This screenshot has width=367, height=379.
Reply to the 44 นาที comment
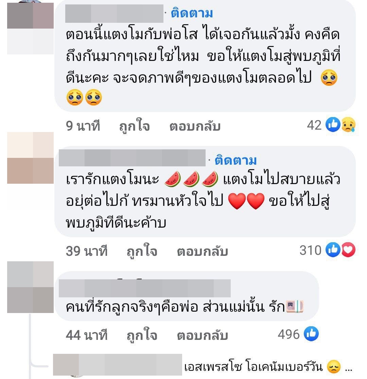[203, 335]
